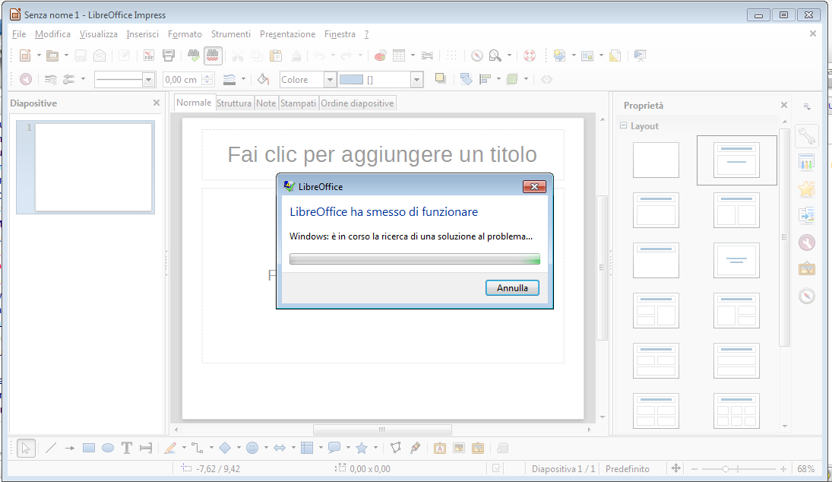832x482 pixels.
Task: Click the Insert chart icon
Action: pos(380,55)
